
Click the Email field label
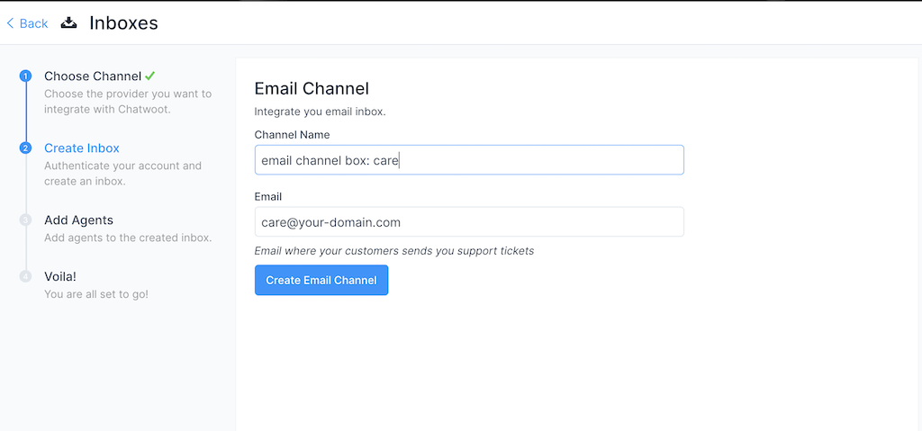click(268, 196)
